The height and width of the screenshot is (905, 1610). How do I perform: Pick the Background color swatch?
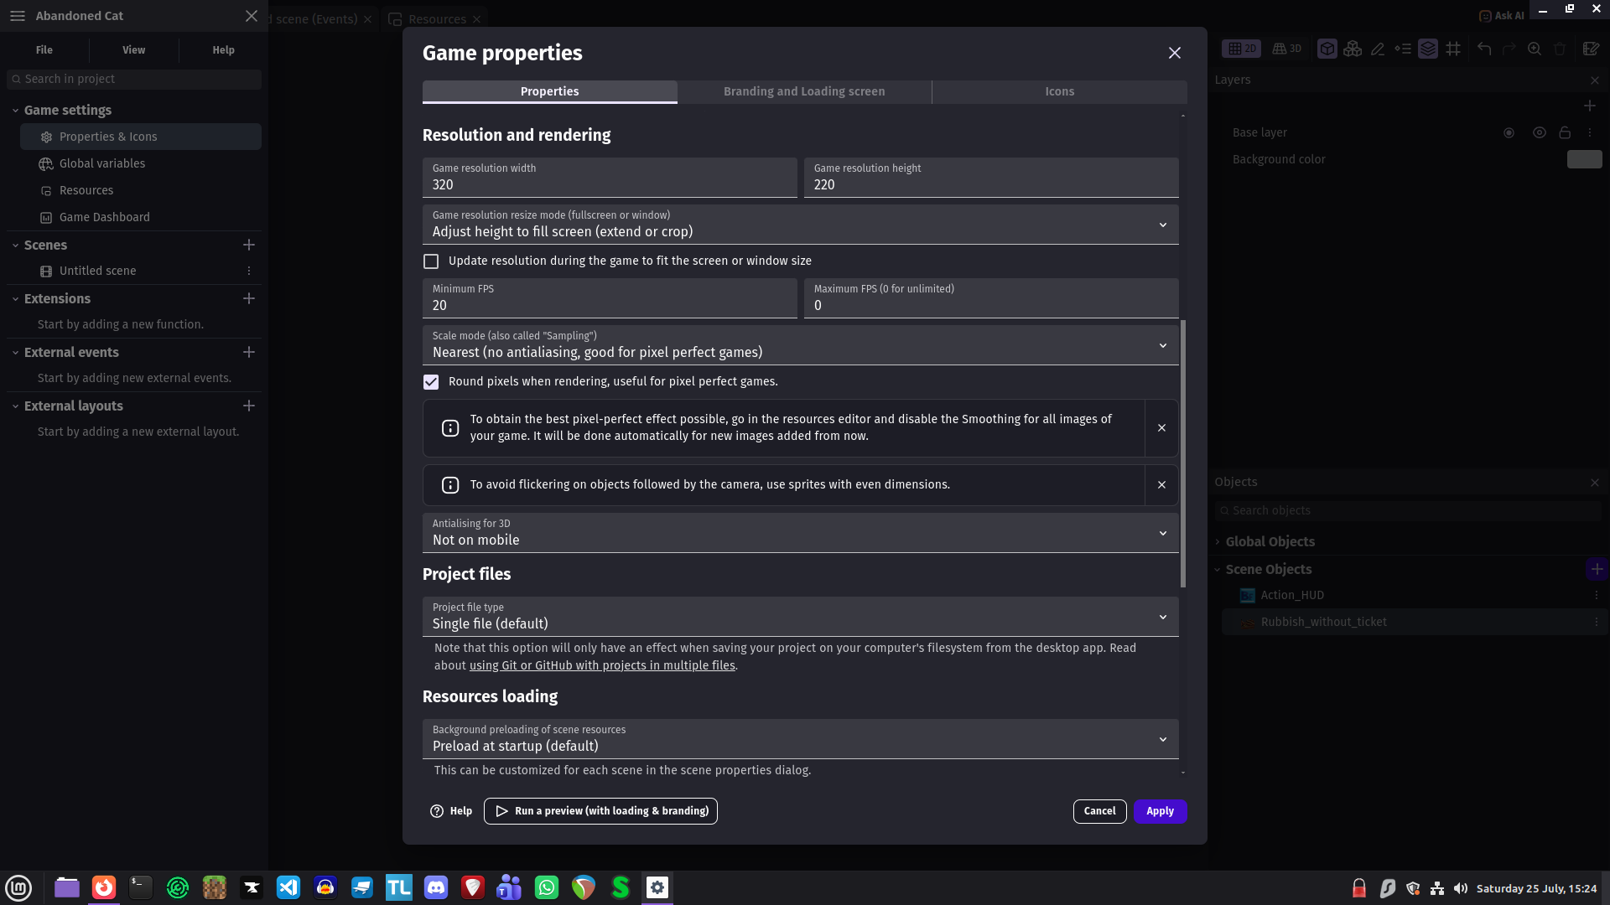(1585, 159)
